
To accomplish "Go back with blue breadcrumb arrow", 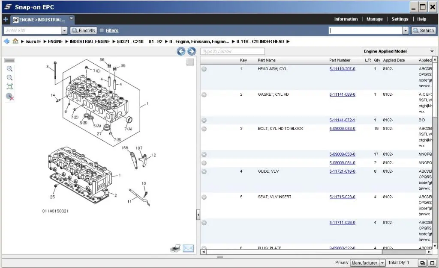I will pyautogui.click(x=6, y=41).
